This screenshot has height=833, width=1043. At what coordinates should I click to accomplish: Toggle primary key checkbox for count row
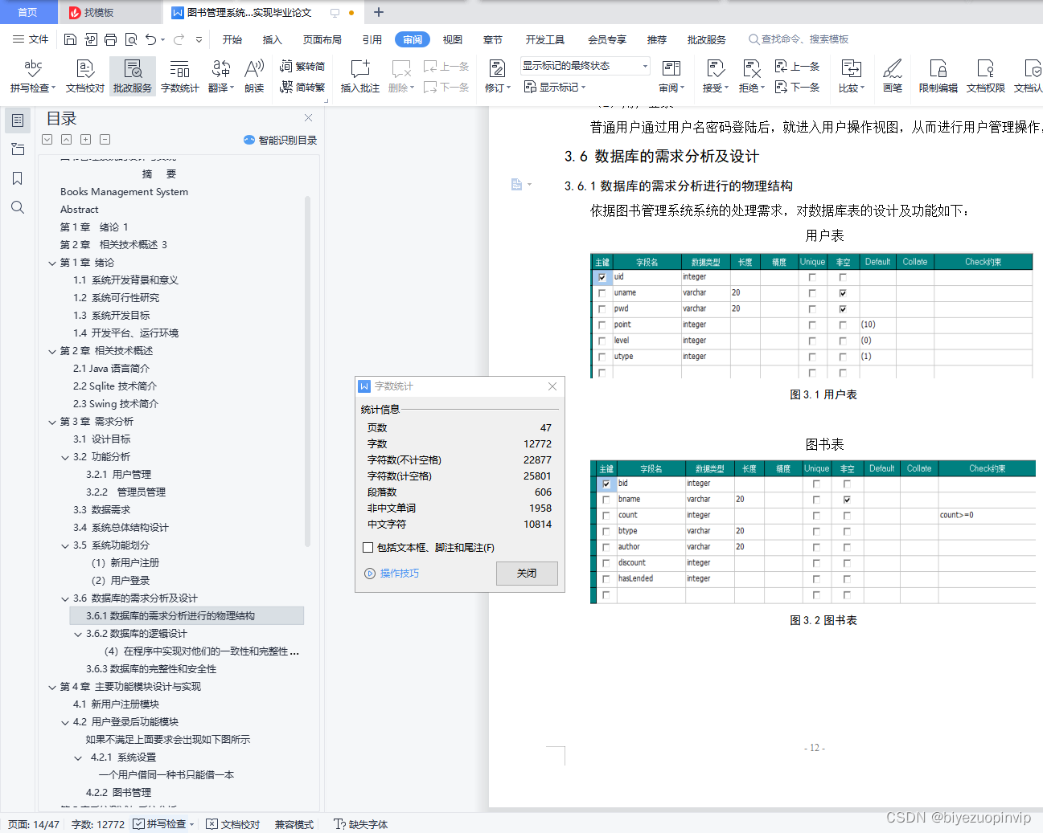(x=606, y=516)
